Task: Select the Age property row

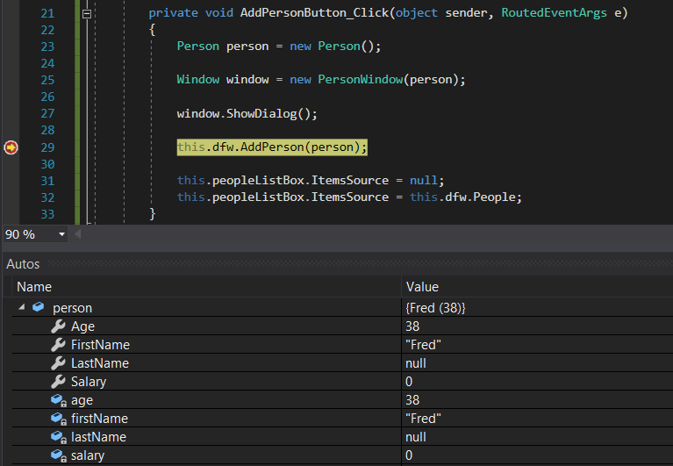Action: point(342,326)
